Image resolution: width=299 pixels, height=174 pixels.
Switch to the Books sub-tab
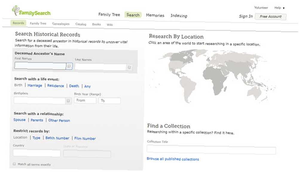coord(96,24)
